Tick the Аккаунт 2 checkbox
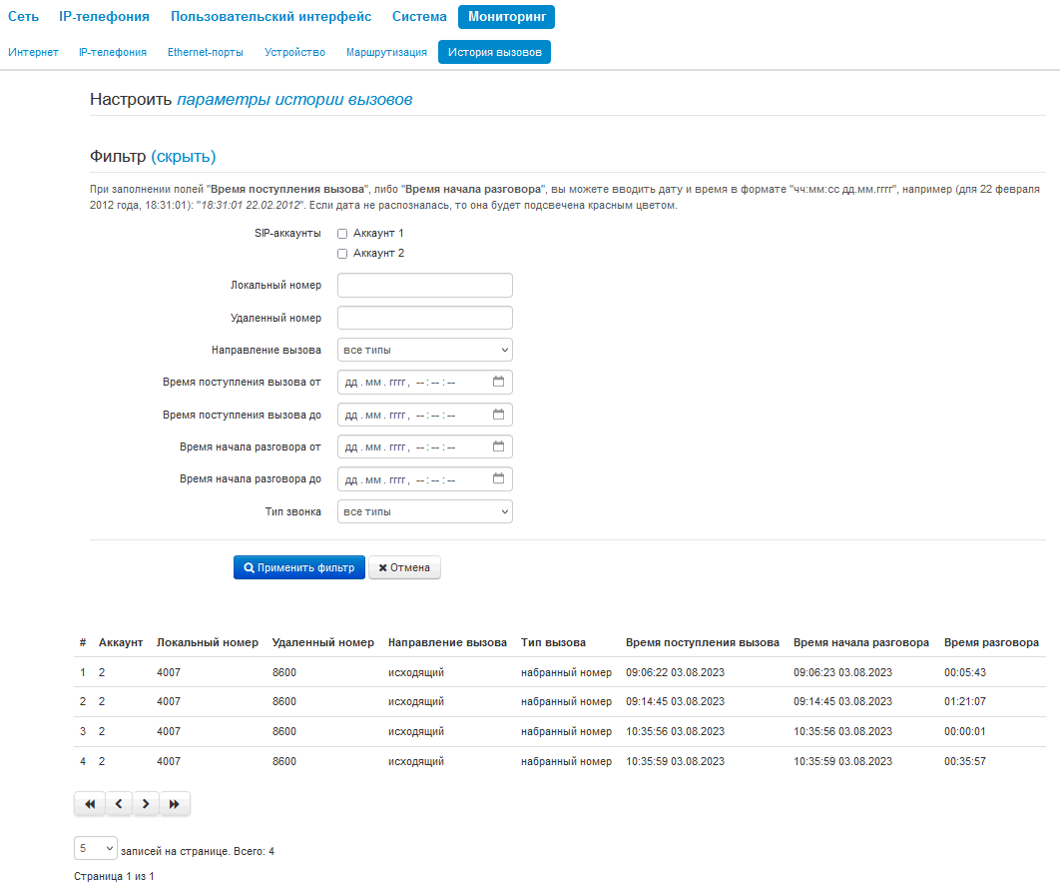 (342, 254)
